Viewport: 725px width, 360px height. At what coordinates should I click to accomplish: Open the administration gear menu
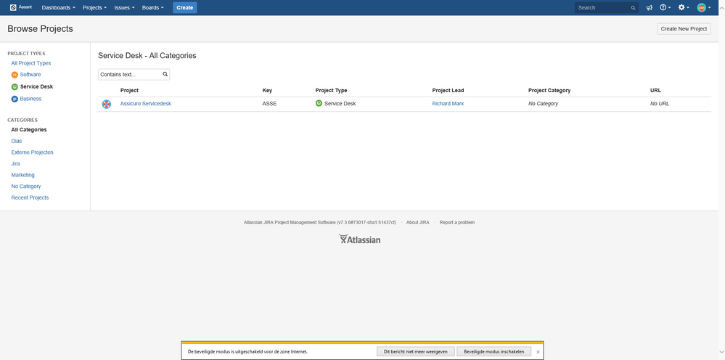[x=684, y=8]
